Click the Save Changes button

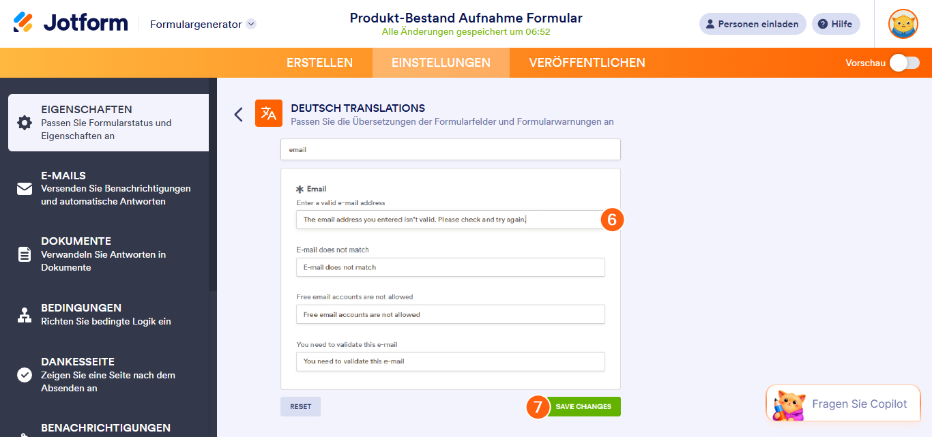[583, 406]
